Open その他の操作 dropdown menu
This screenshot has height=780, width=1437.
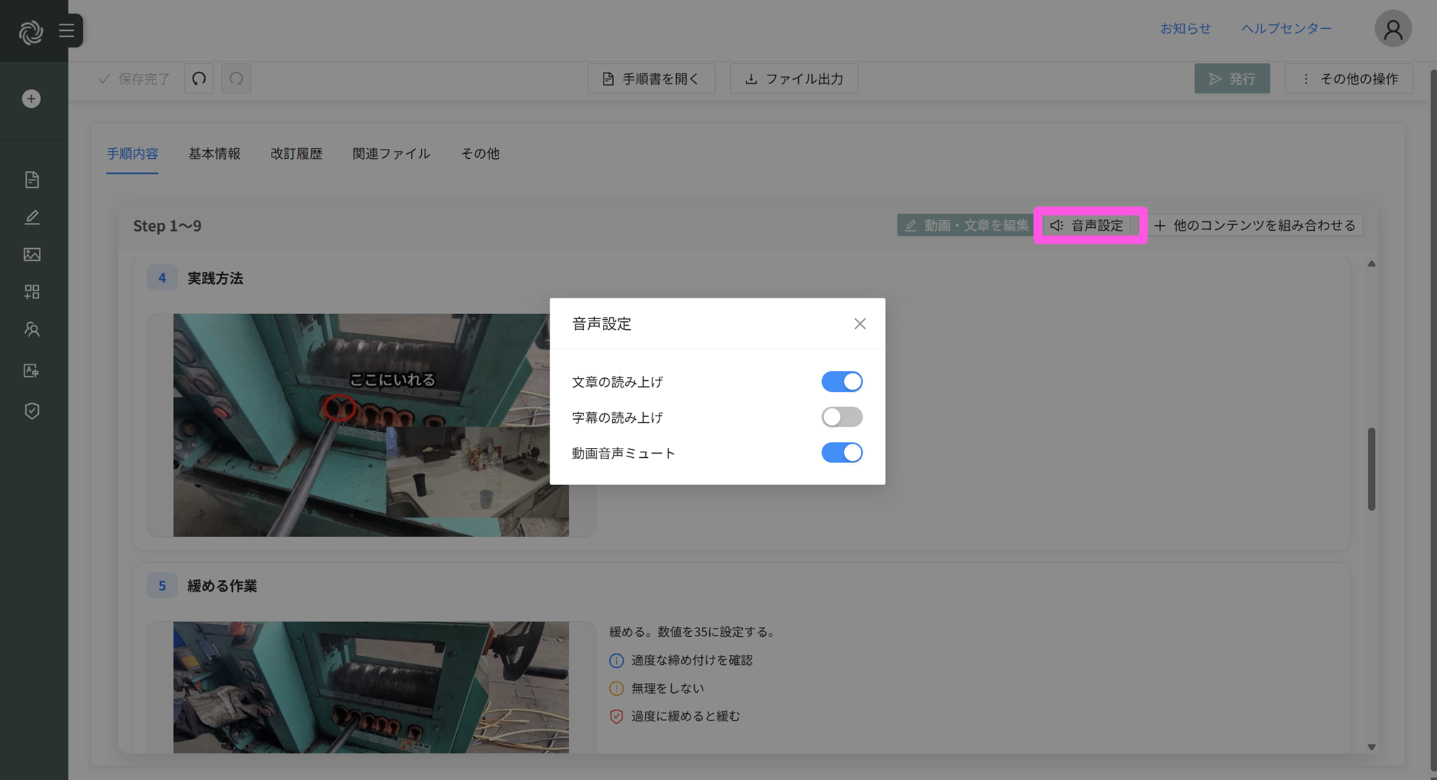tap(1349, 78)
